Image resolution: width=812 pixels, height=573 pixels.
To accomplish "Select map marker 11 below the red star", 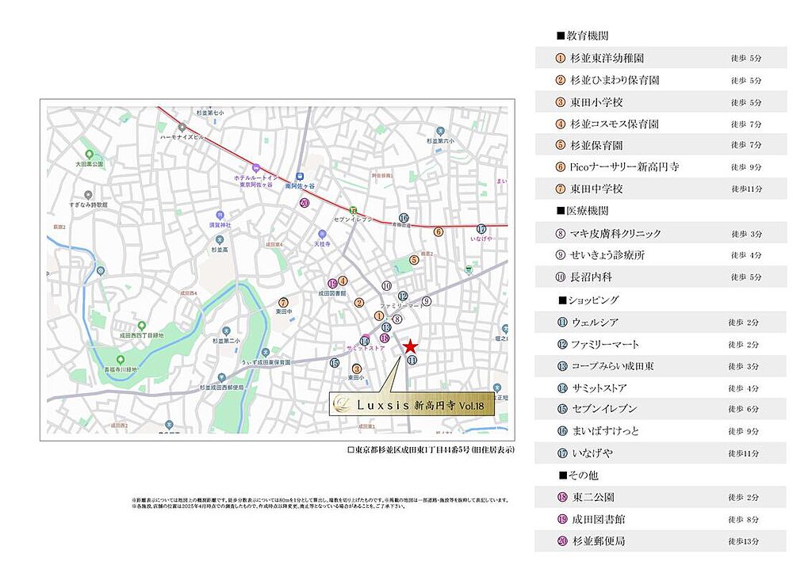I will pos(412,360).
